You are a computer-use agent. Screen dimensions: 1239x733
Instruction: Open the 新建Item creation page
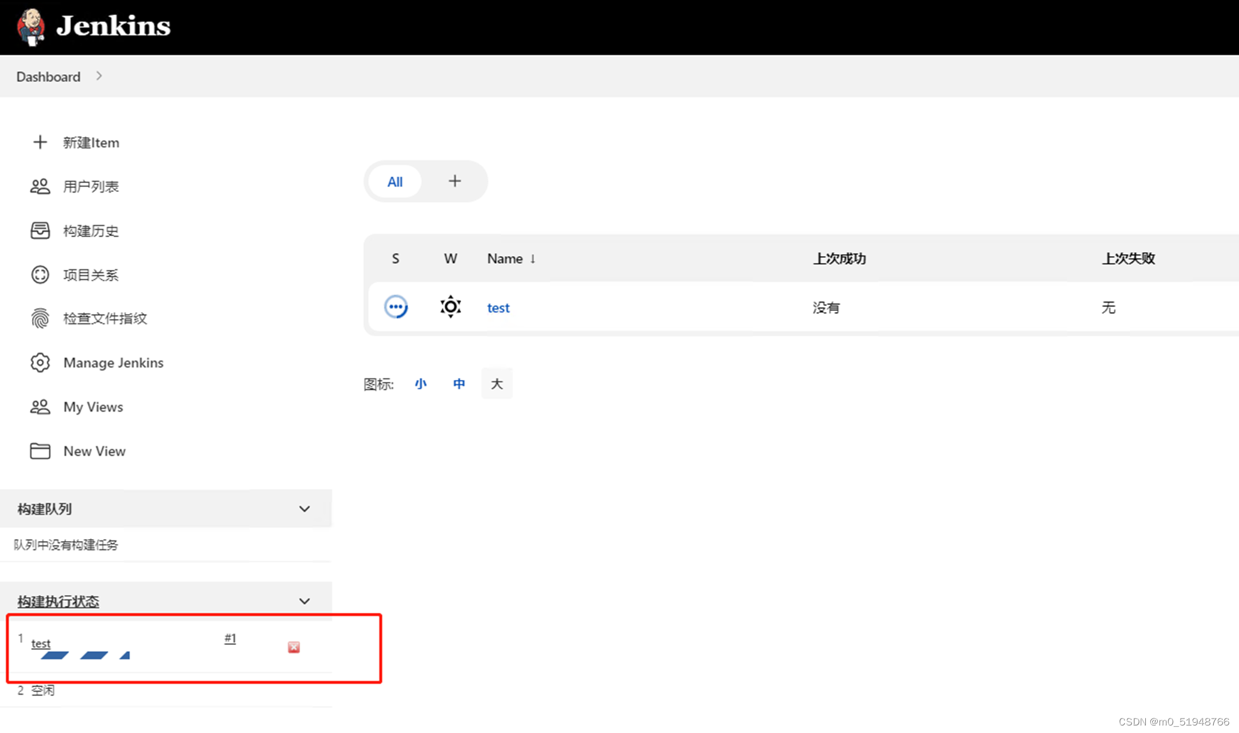(91, 142)
